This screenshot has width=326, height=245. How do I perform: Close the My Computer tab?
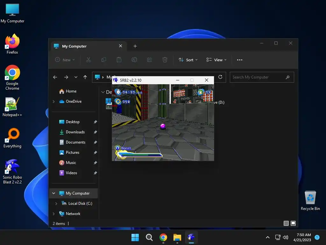point(120,46)
